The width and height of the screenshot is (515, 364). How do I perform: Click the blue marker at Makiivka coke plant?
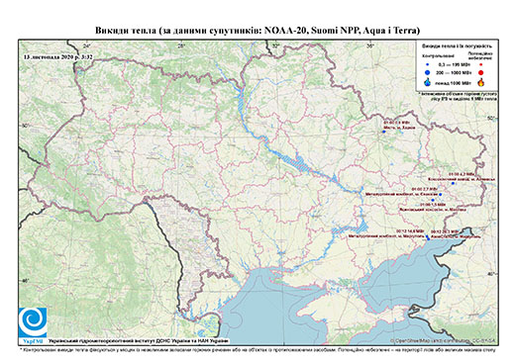[433, 200]
